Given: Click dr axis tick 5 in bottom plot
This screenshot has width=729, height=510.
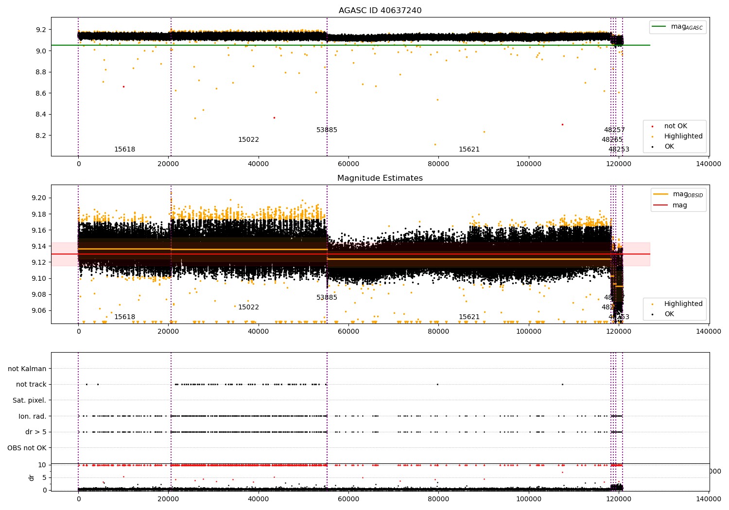Looking at the screenshot, I should point(44,477).
